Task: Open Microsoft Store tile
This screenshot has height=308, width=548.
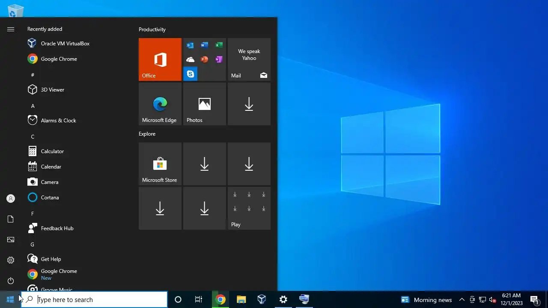Action: click(160, 164)
